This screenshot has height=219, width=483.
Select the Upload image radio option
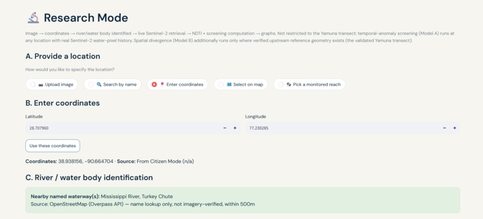click(52, 84)
